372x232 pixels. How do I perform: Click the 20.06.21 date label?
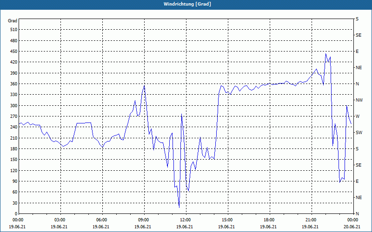point(352,227)
